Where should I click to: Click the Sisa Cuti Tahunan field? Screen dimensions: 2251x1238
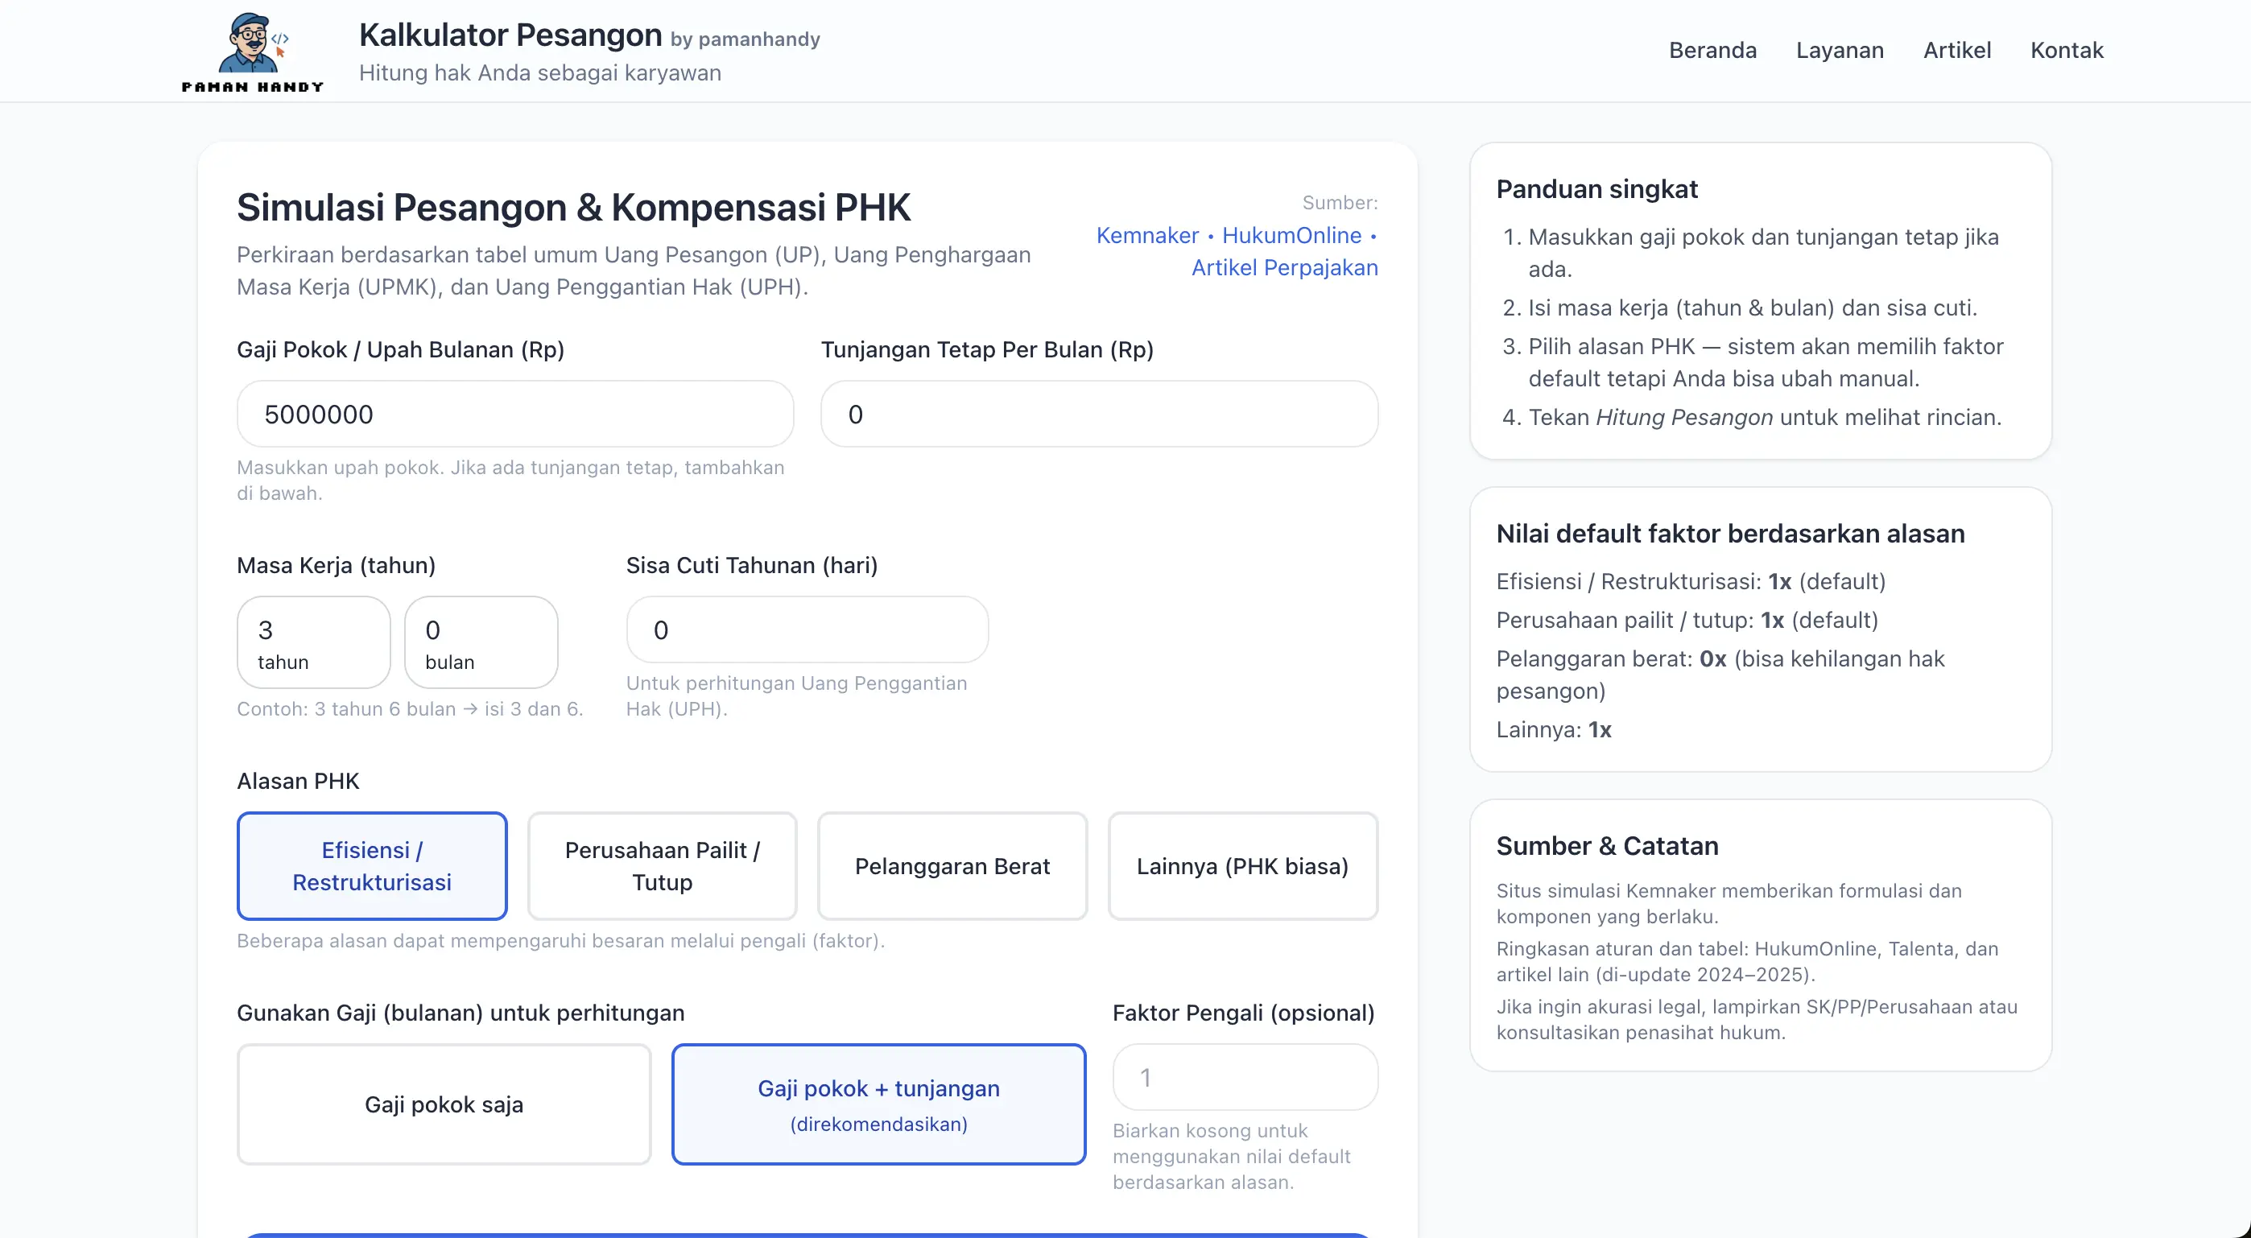click(806, 629)
